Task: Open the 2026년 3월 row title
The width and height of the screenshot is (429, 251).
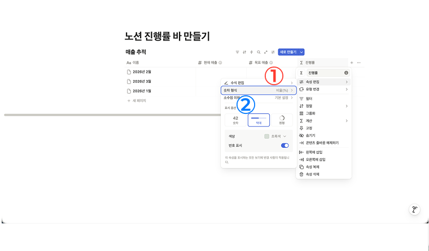Action: coord(142,81)
